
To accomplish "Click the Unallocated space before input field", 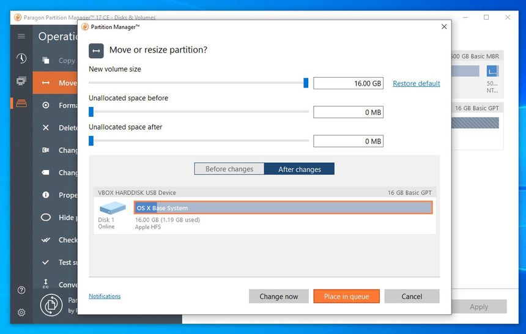I will [x=348, y=112].
